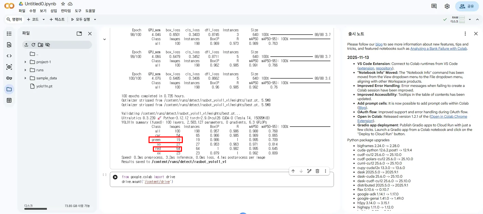Mount Google Drive folder icon
Screen dimensions: 483x214
pos(41,45)
